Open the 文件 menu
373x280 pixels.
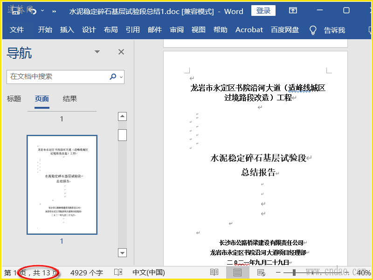[x=17, y=30]
